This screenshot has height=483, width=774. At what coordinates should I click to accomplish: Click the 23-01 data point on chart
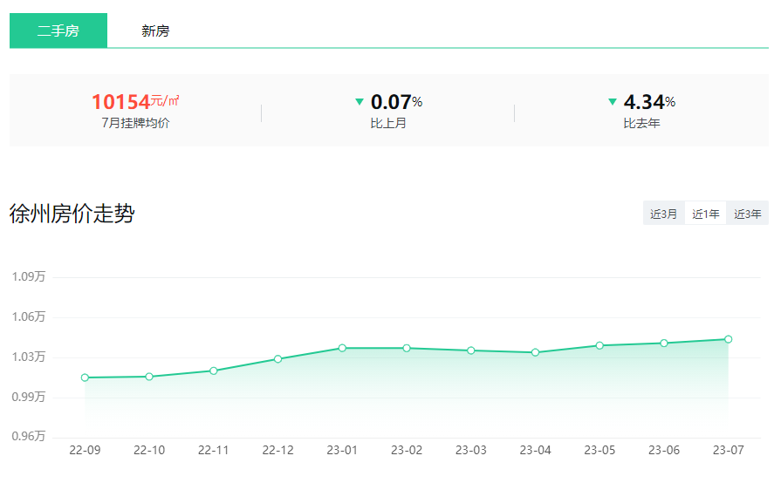tap(342, 348)
